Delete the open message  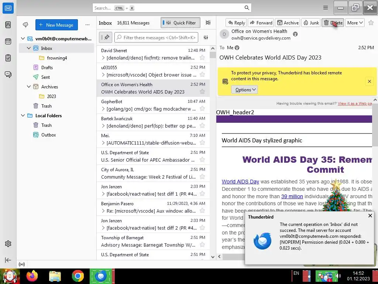pyautogui.click(x=333, y=23)
